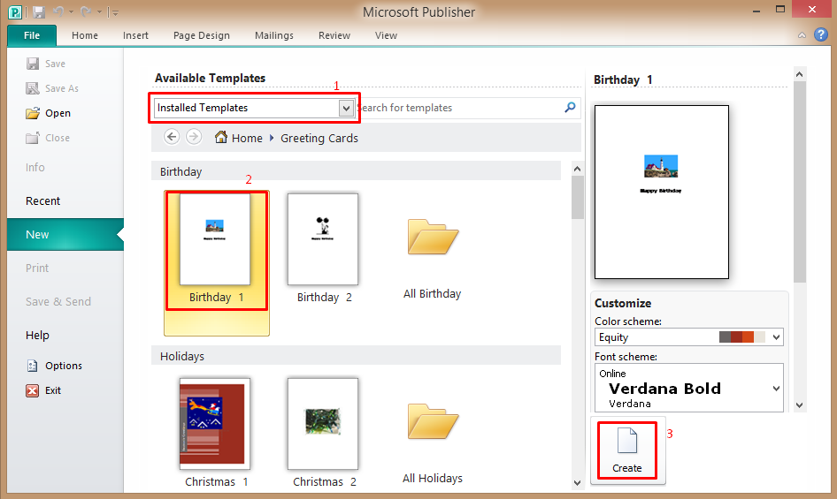Select the Christmas 1 template thumbnail
Screen dimensions: 837x499
point(215,424)
